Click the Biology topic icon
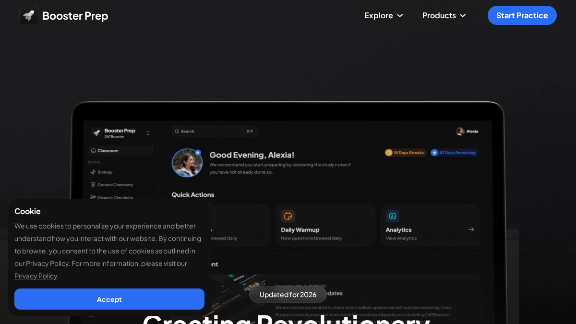This screenshot has width=576, height=324. coord(93,172)
